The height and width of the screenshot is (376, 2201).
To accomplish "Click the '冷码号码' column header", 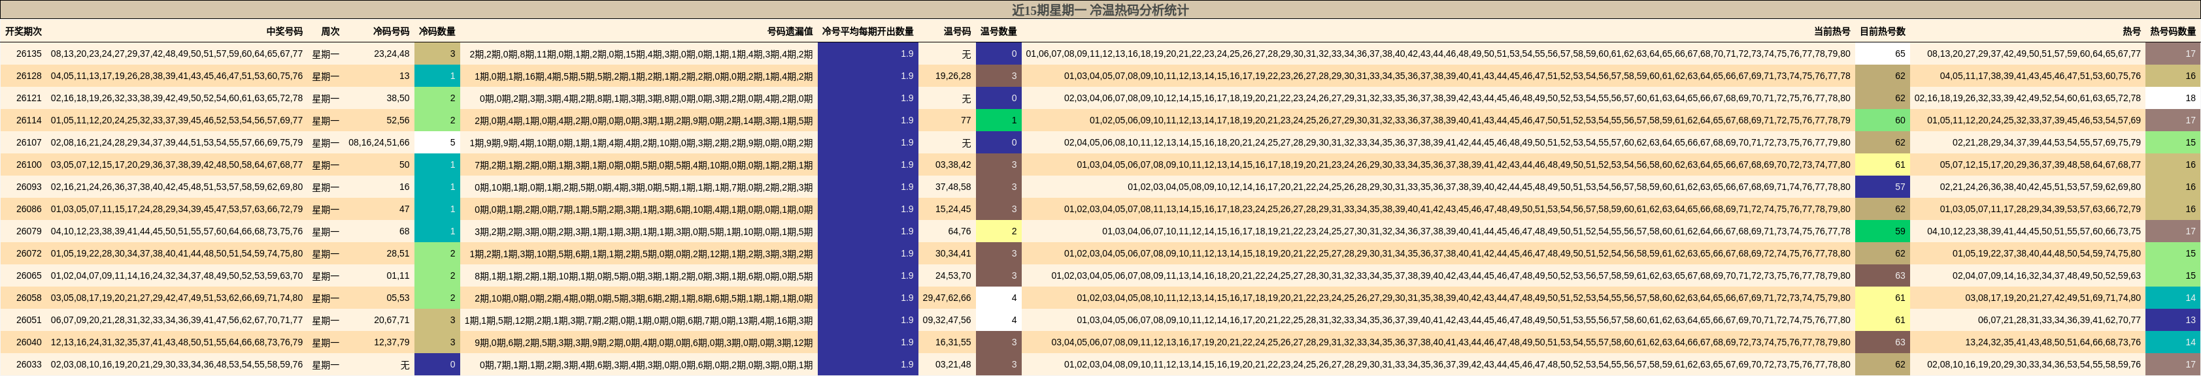I will [x=392, y=31].
